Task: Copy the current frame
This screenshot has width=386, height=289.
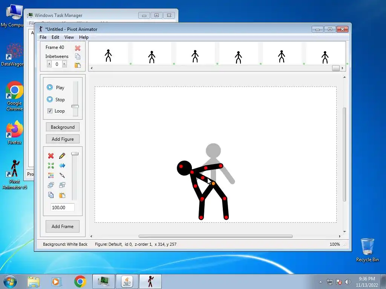Action: click(x=78, y=56)
